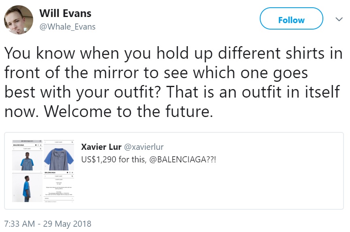View thumbnail of model facing front in shirt

coord(27,155)
